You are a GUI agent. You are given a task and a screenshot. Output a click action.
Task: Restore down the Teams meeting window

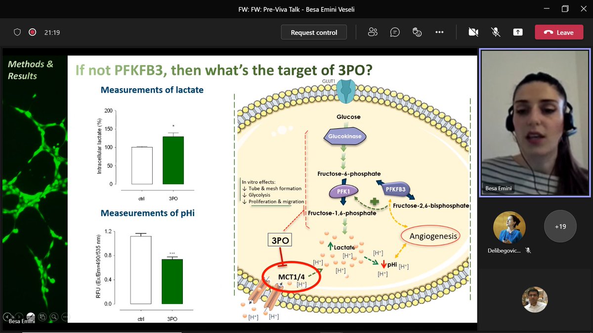click(565, 8)
